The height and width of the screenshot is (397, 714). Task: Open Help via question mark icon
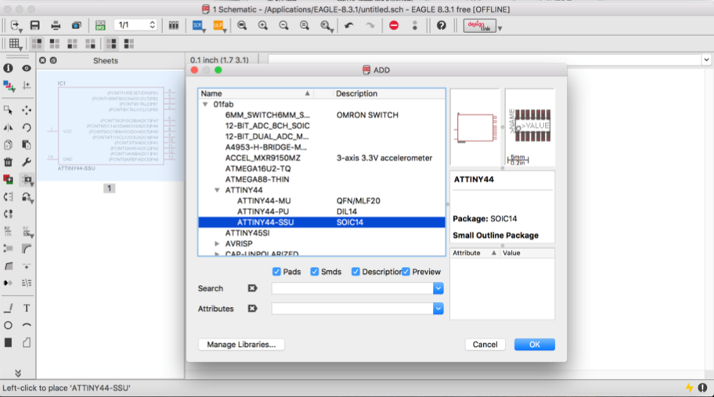coord(442,26)
